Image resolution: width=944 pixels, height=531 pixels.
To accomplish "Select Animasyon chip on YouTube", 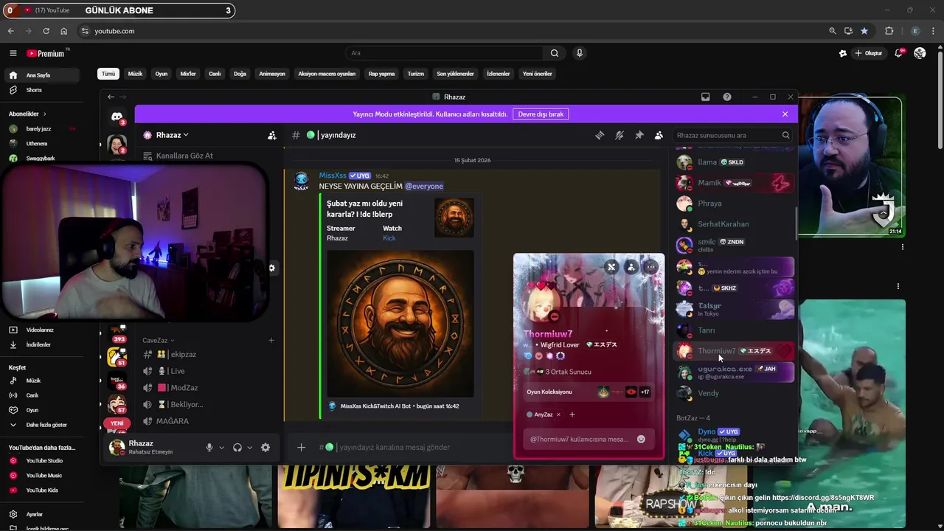I will coord(272,74).
